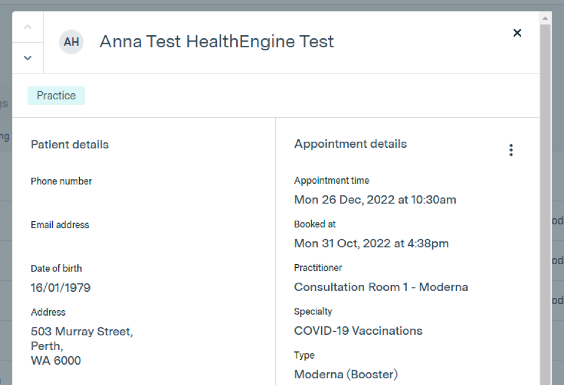This screenshot has width=564, height=385.
Task: Click the appointment time Mon 26 Dec, 2022
Action: tap(375, 200)
